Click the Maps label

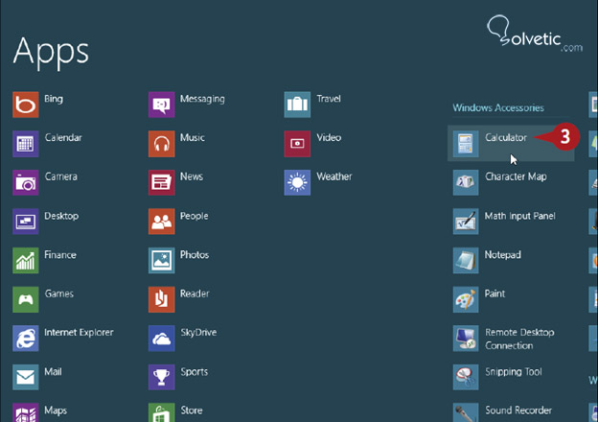pyautogui.click(x=56, y=410)
